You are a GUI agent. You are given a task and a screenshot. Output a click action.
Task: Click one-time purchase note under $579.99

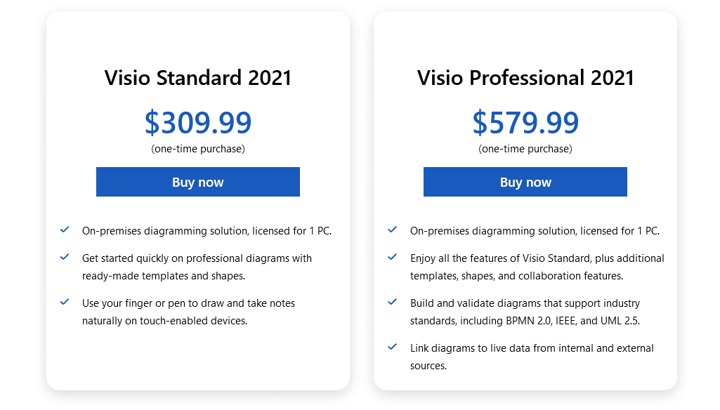[x=525, y=149]
